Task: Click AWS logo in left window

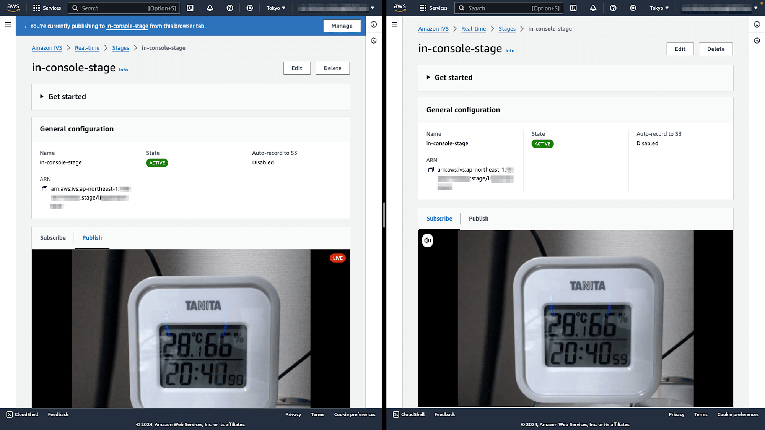Action: tap(13, 8)
